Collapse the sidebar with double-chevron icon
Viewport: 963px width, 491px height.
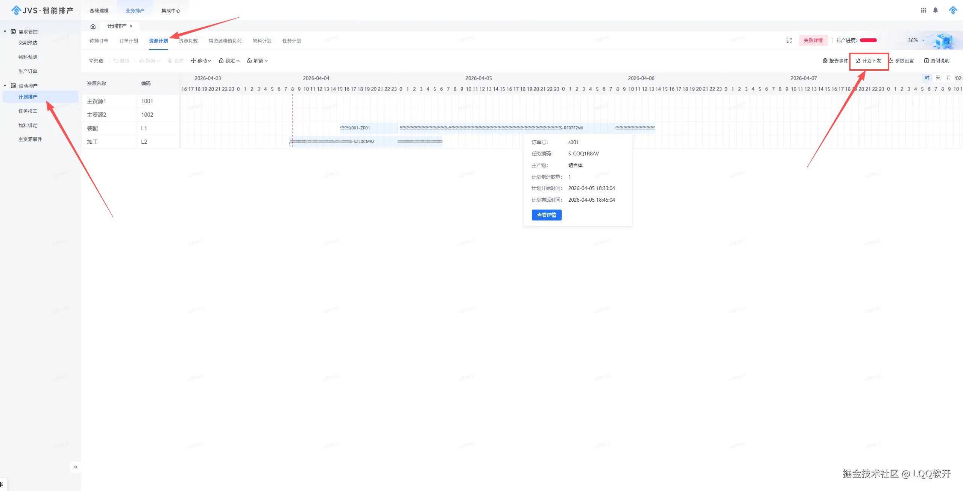click(76, 467)
